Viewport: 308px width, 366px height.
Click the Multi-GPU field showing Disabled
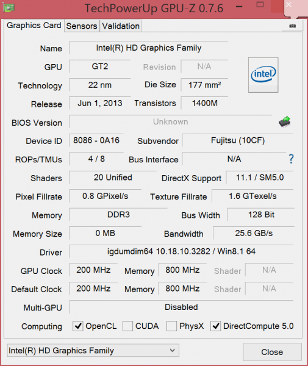(181, 307)
